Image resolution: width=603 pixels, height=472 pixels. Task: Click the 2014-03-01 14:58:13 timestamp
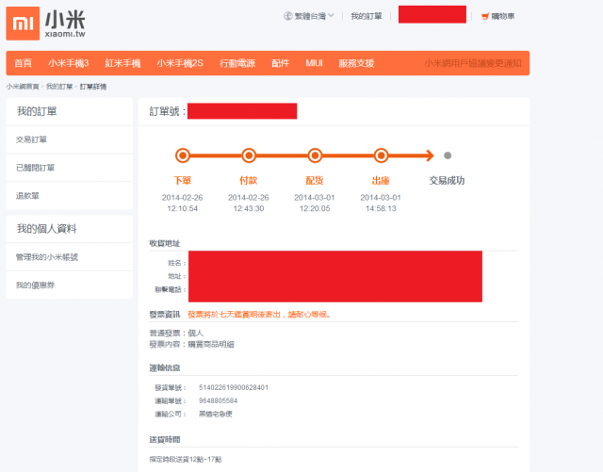[381, 203]
